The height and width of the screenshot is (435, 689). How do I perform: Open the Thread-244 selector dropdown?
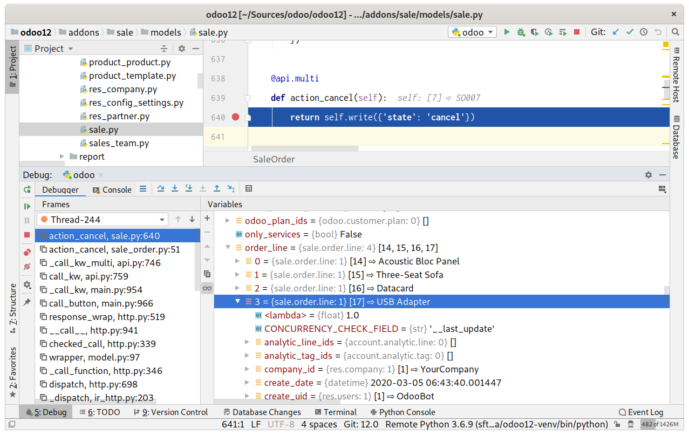[103, 220]
